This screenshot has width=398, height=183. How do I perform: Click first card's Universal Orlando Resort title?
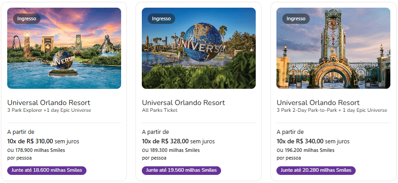(49, 102)
